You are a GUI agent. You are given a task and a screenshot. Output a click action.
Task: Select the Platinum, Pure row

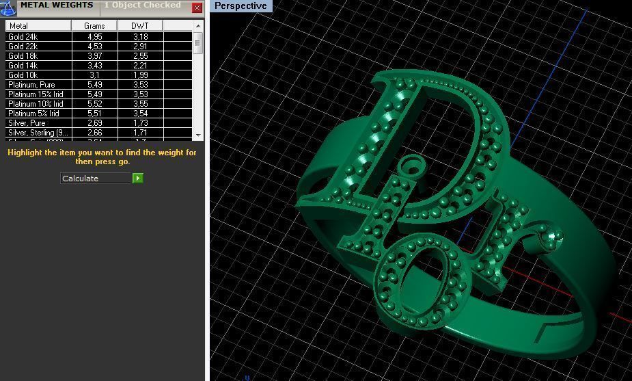pos(99,85)
